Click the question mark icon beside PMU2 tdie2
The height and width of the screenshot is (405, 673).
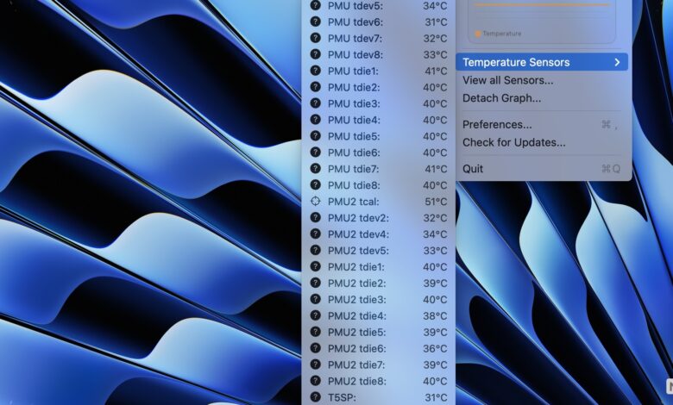(316, 283)
